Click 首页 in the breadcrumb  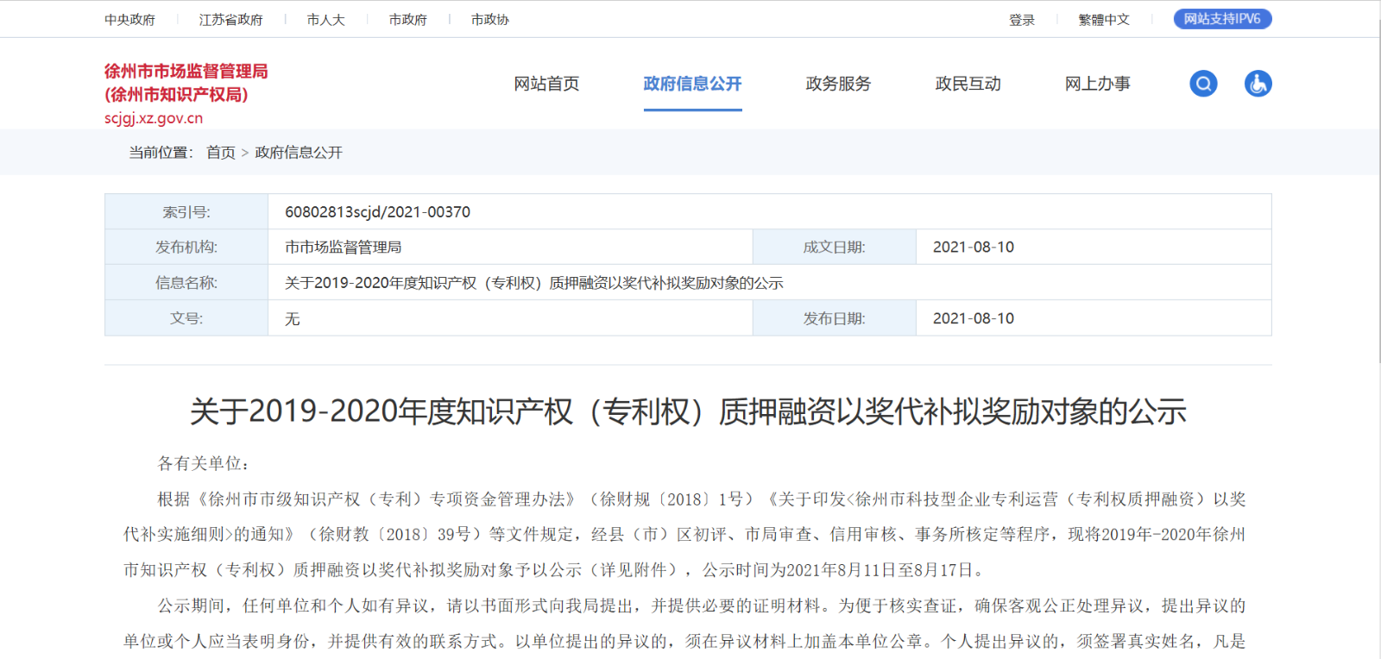(x=221, y=153)
